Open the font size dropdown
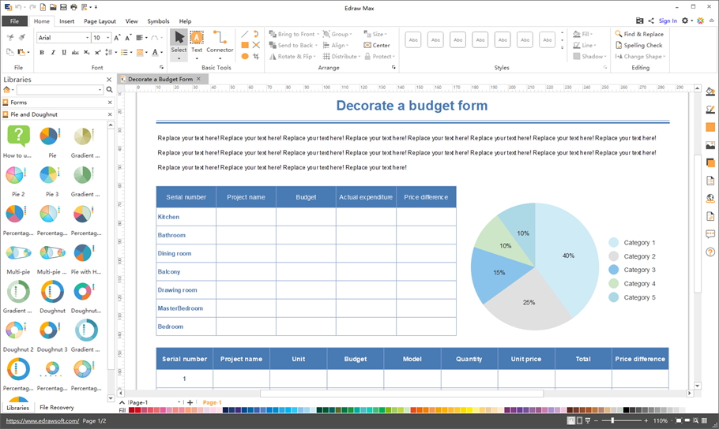This screenshot has width=719, height=429. pyautogui.click(x=107, y=38)
